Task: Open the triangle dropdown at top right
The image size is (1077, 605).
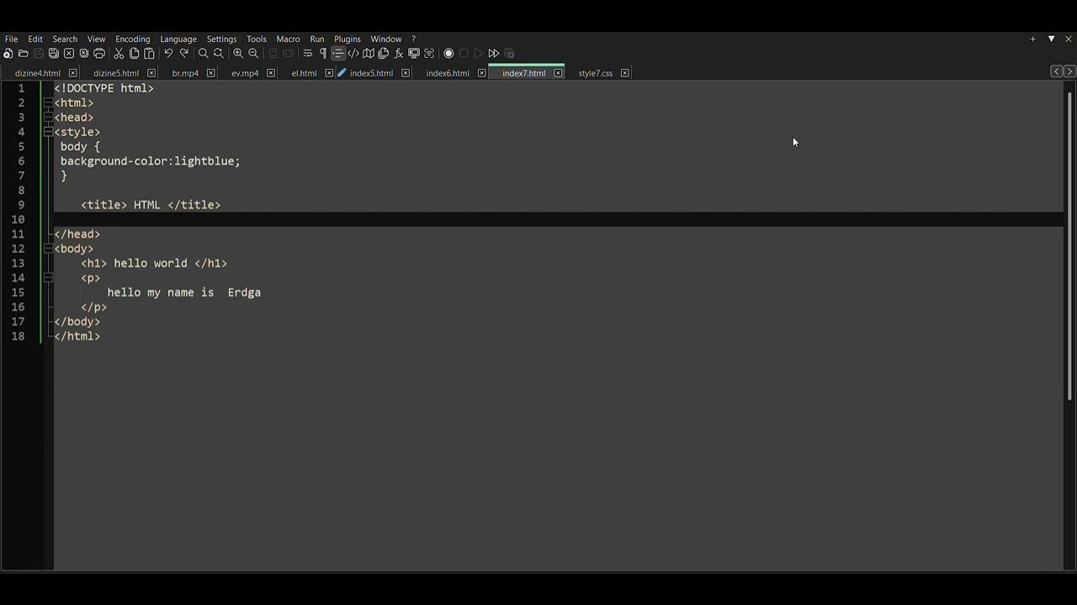Action: tap(1051, 39)
